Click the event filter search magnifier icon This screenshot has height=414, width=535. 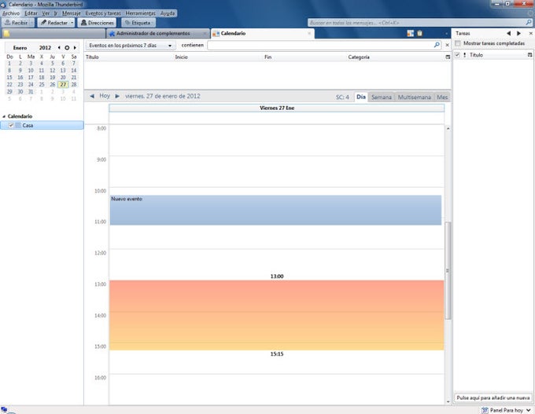(437, 45)
